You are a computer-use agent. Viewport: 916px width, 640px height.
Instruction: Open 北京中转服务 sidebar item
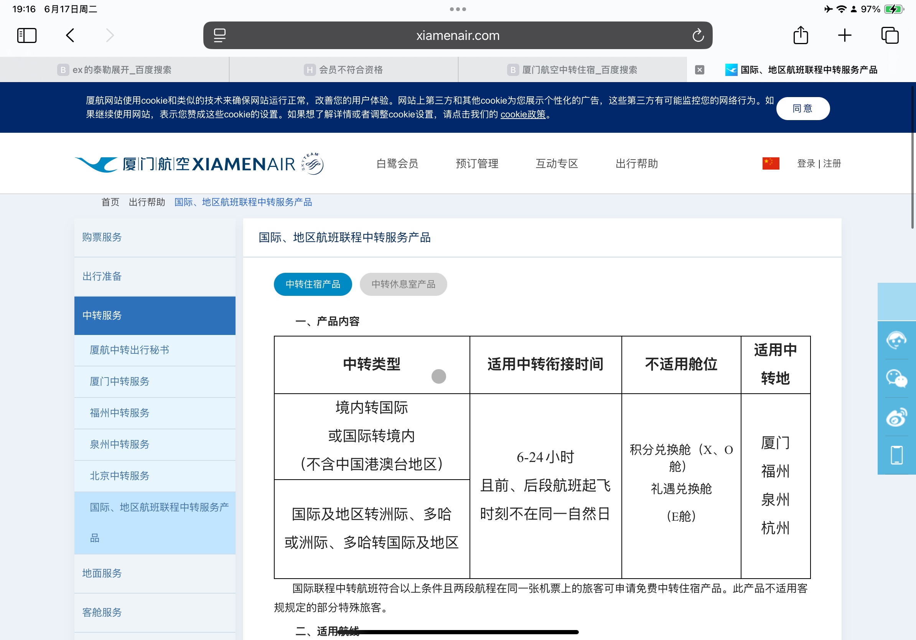click(155, 476)
